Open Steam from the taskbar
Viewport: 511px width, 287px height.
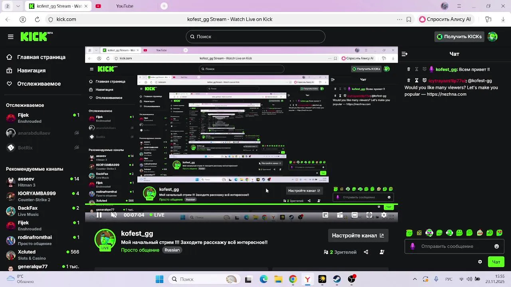[337, 279]
